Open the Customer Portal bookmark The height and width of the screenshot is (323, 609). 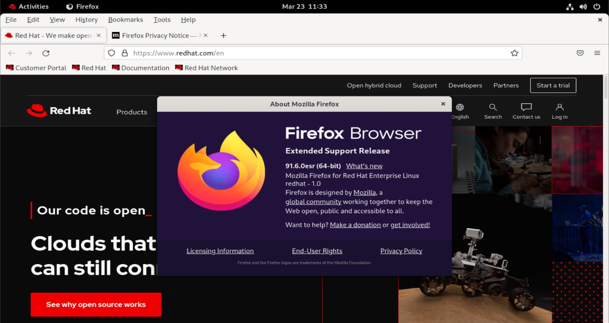point(36,68)
